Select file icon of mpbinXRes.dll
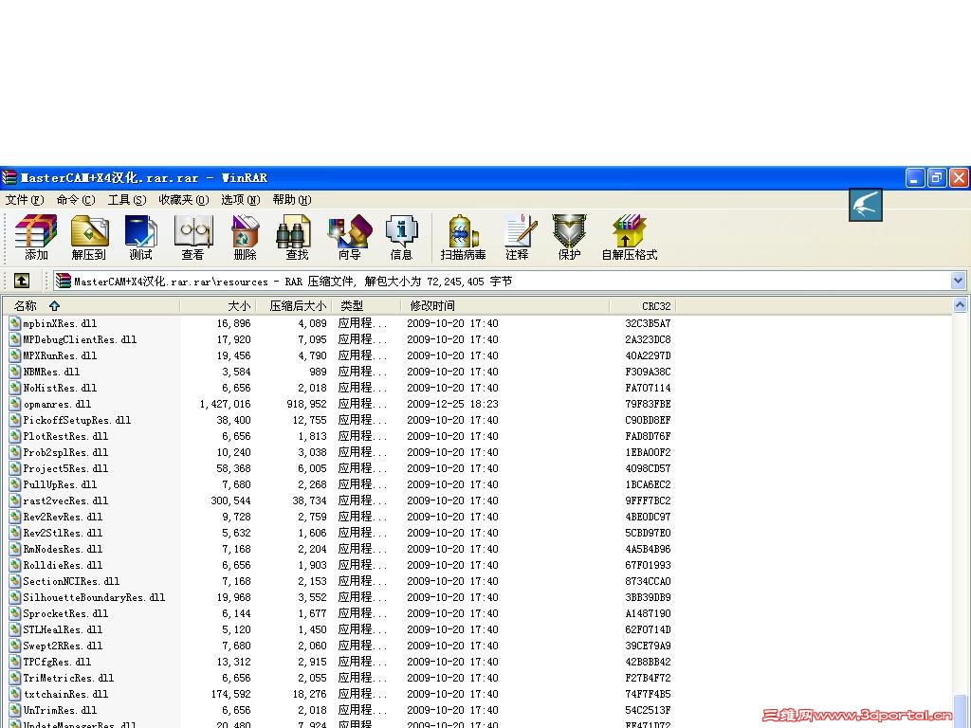Viewport: 971px width, 728px height. [x=15, y=323]
